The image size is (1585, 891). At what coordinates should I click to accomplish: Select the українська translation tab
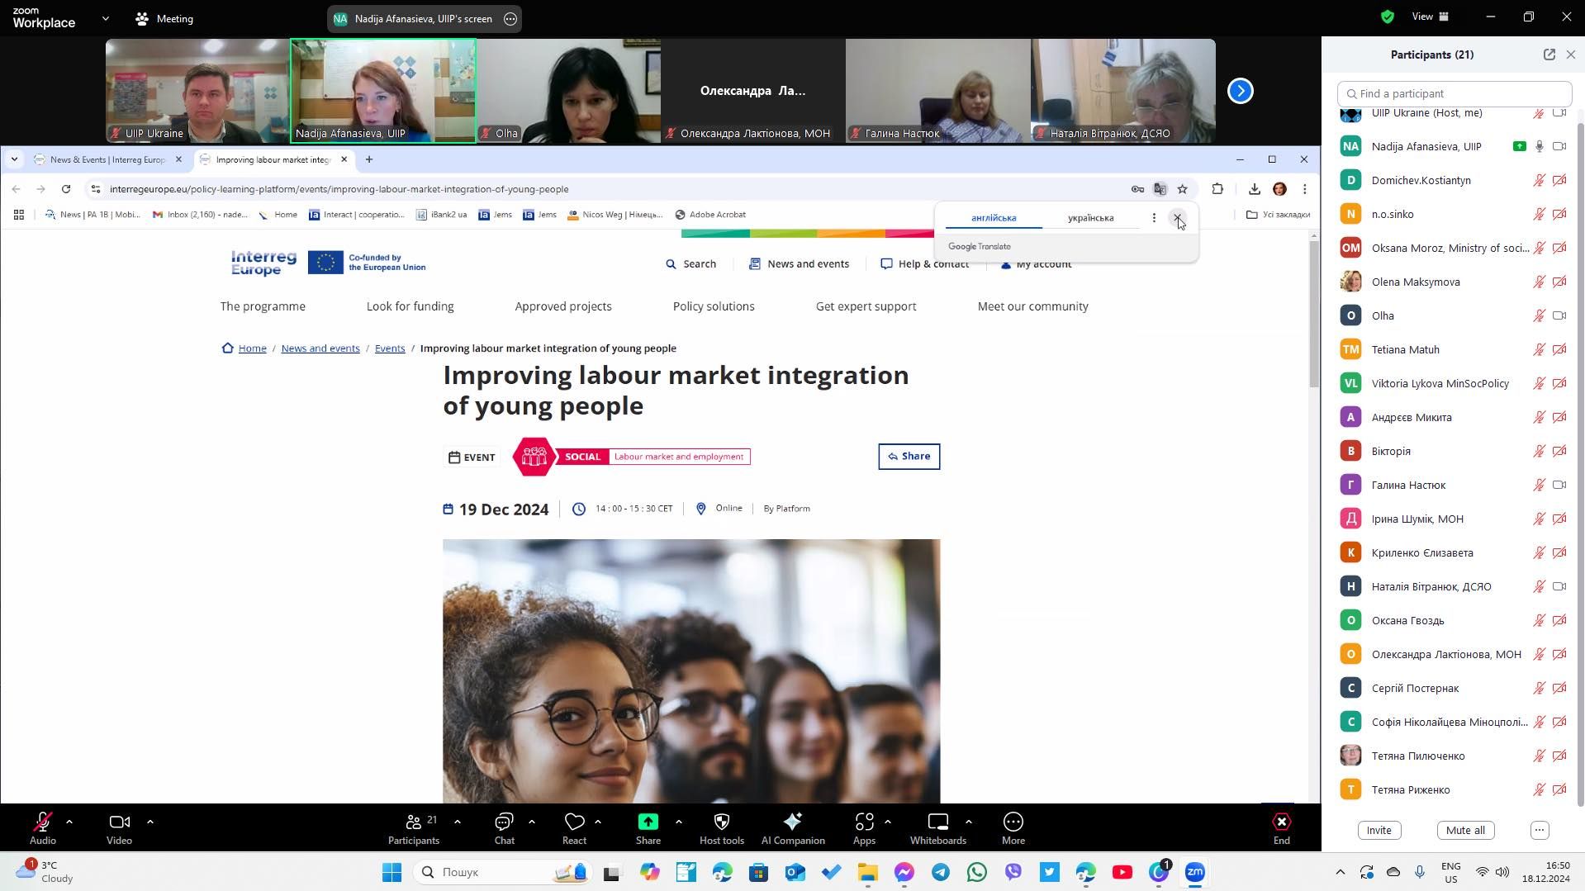point(1090,218)
